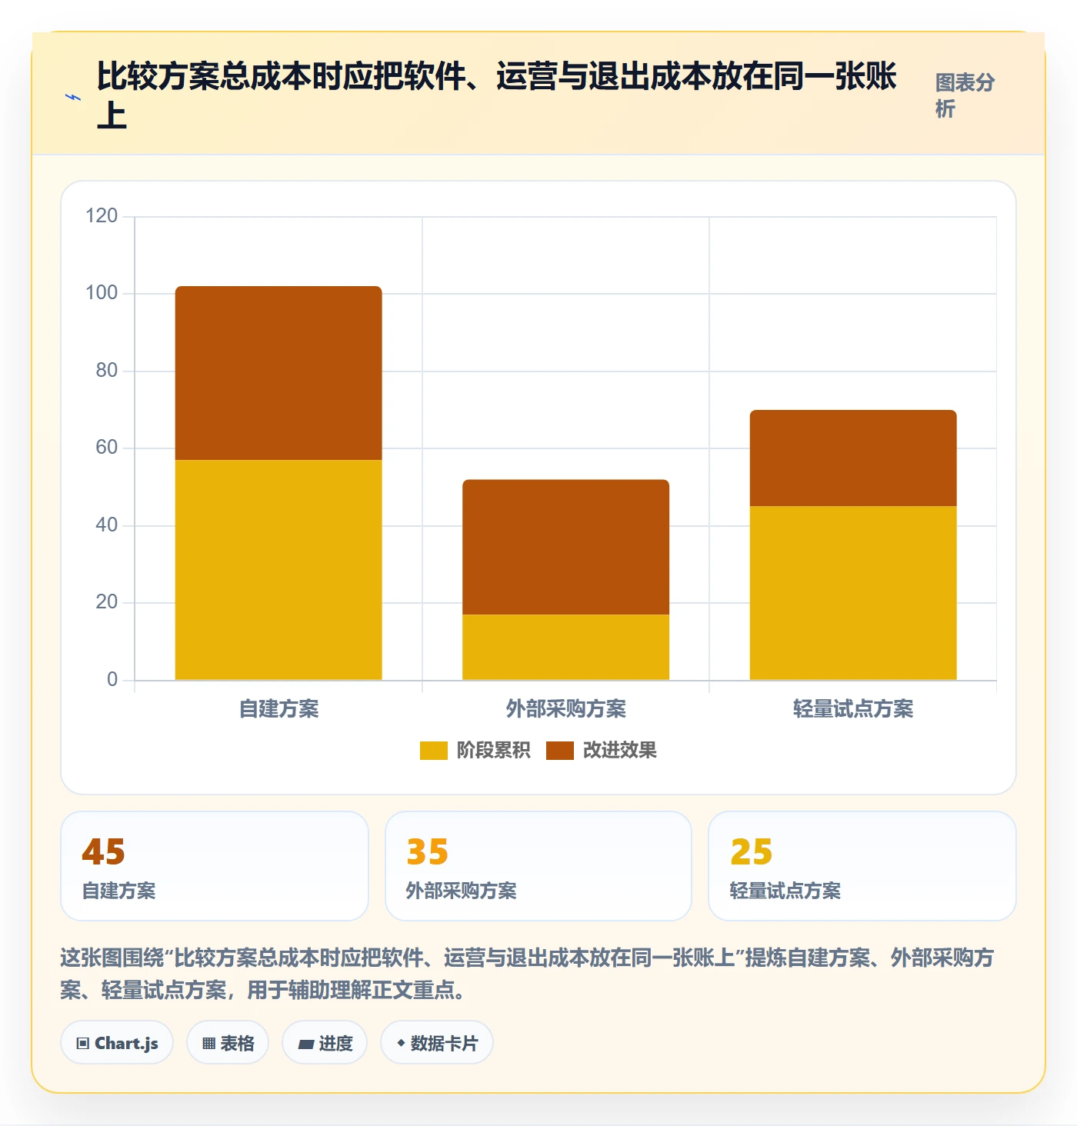Click the 40 y-axis tick value

(x=107, y=525)
